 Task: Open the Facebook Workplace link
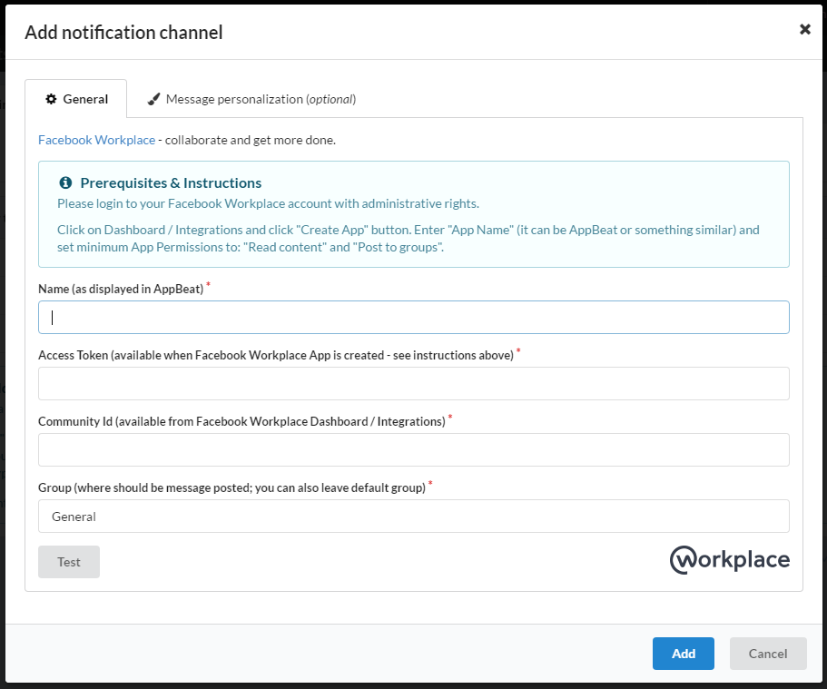pyautogui.click(x=96, y=140)
